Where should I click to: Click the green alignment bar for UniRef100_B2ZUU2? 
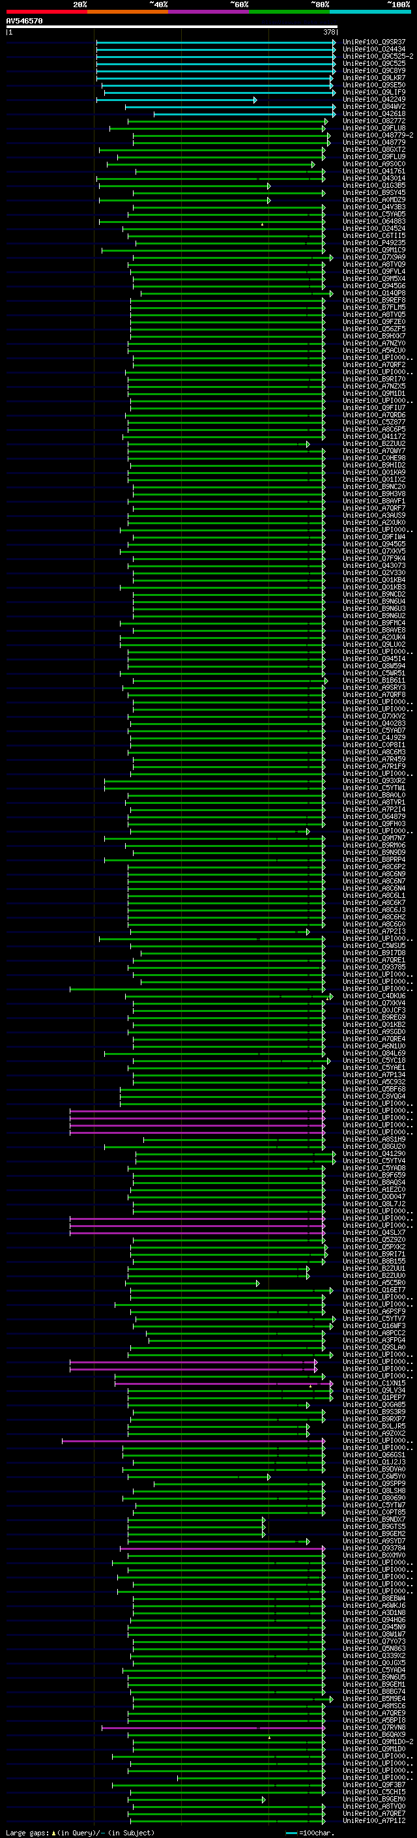pyautogui.click(x=219, y=444)
